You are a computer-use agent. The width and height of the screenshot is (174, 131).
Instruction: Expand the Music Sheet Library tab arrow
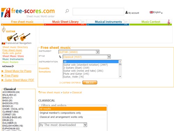pos(45,25)
